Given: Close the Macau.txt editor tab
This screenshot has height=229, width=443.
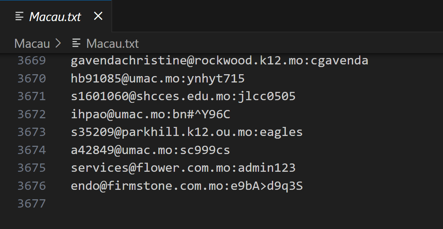Looking at the screenshot, I should pyautogui.click(x=98, y=16).
